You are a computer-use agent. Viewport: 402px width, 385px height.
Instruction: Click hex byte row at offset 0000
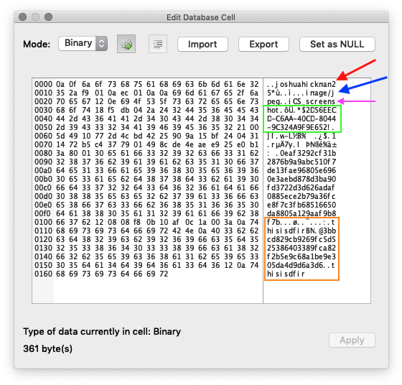146,84
